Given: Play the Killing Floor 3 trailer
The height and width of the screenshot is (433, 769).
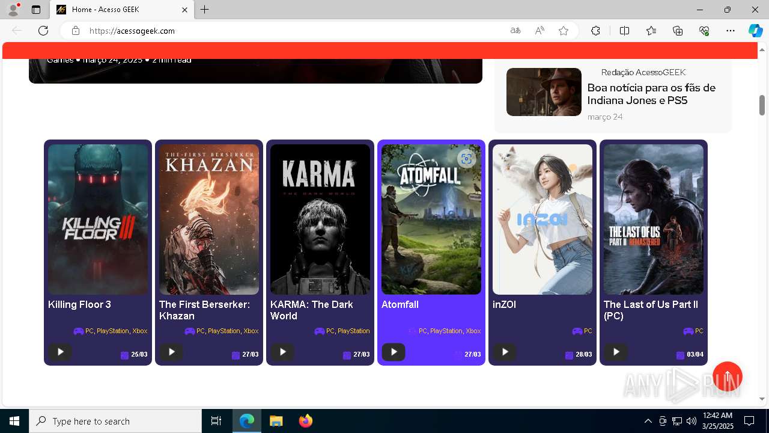Looking at the screenshot, I should pyautogui.click(x=60, y=352).
